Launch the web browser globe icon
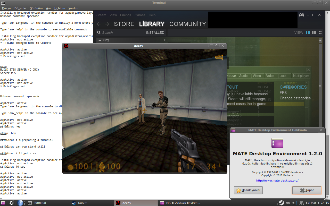The height and width of the screenshot is (206, 330). click(x=20, y=203)
